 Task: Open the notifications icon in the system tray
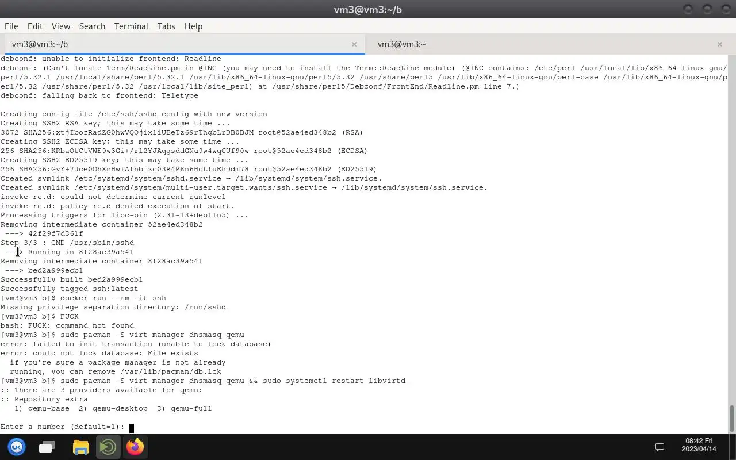click(x=660, y=447)
